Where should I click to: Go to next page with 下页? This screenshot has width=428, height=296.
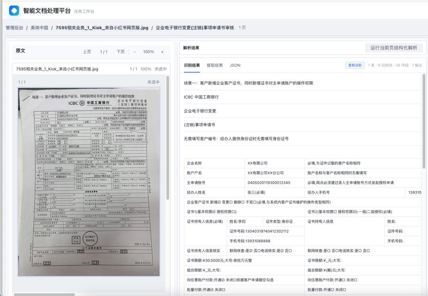[120, 51]
